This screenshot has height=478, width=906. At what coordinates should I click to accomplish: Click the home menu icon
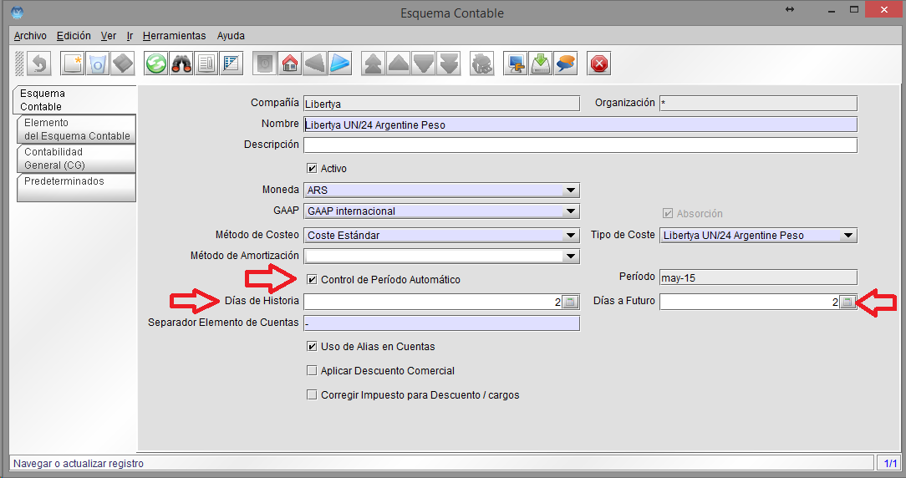tap(289, 64)
